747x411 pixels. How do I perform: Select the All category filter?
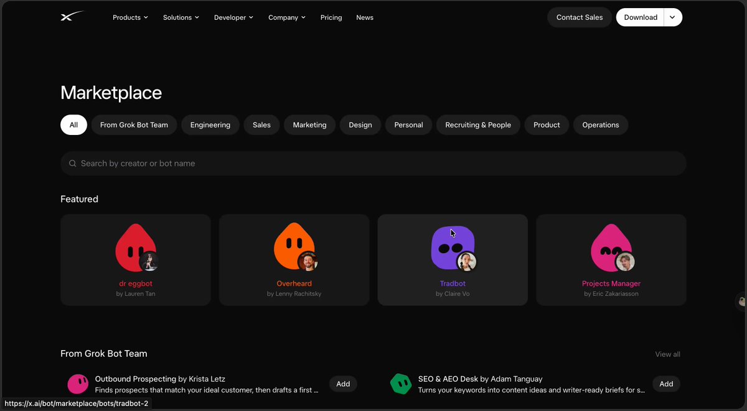pos(73,125)
